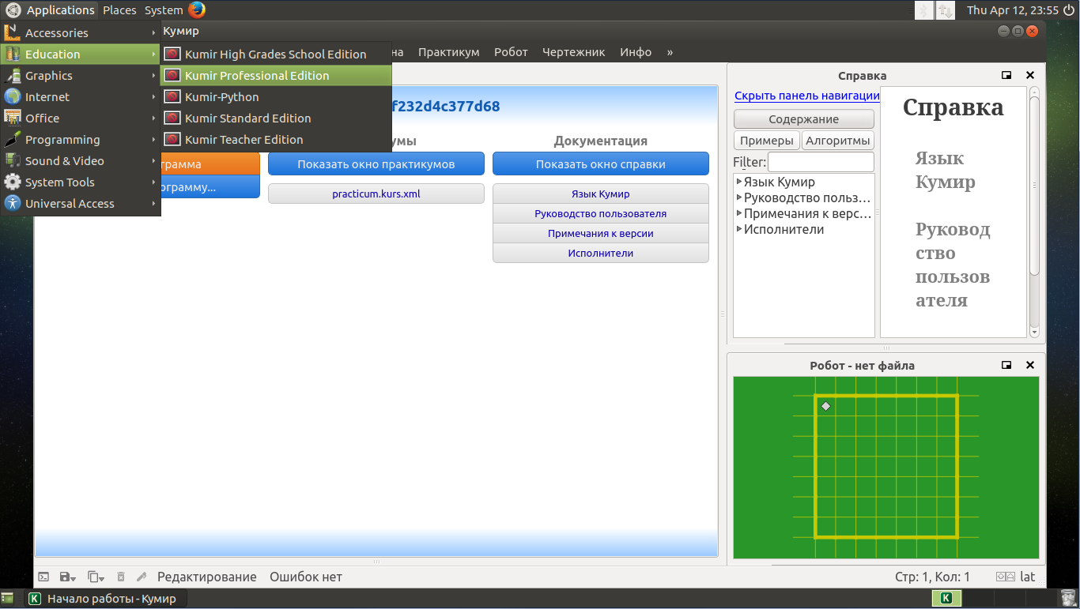Open the Чертежник menu
The image size is (1080, 609).
pyautogui.click(x=574, y=52)
